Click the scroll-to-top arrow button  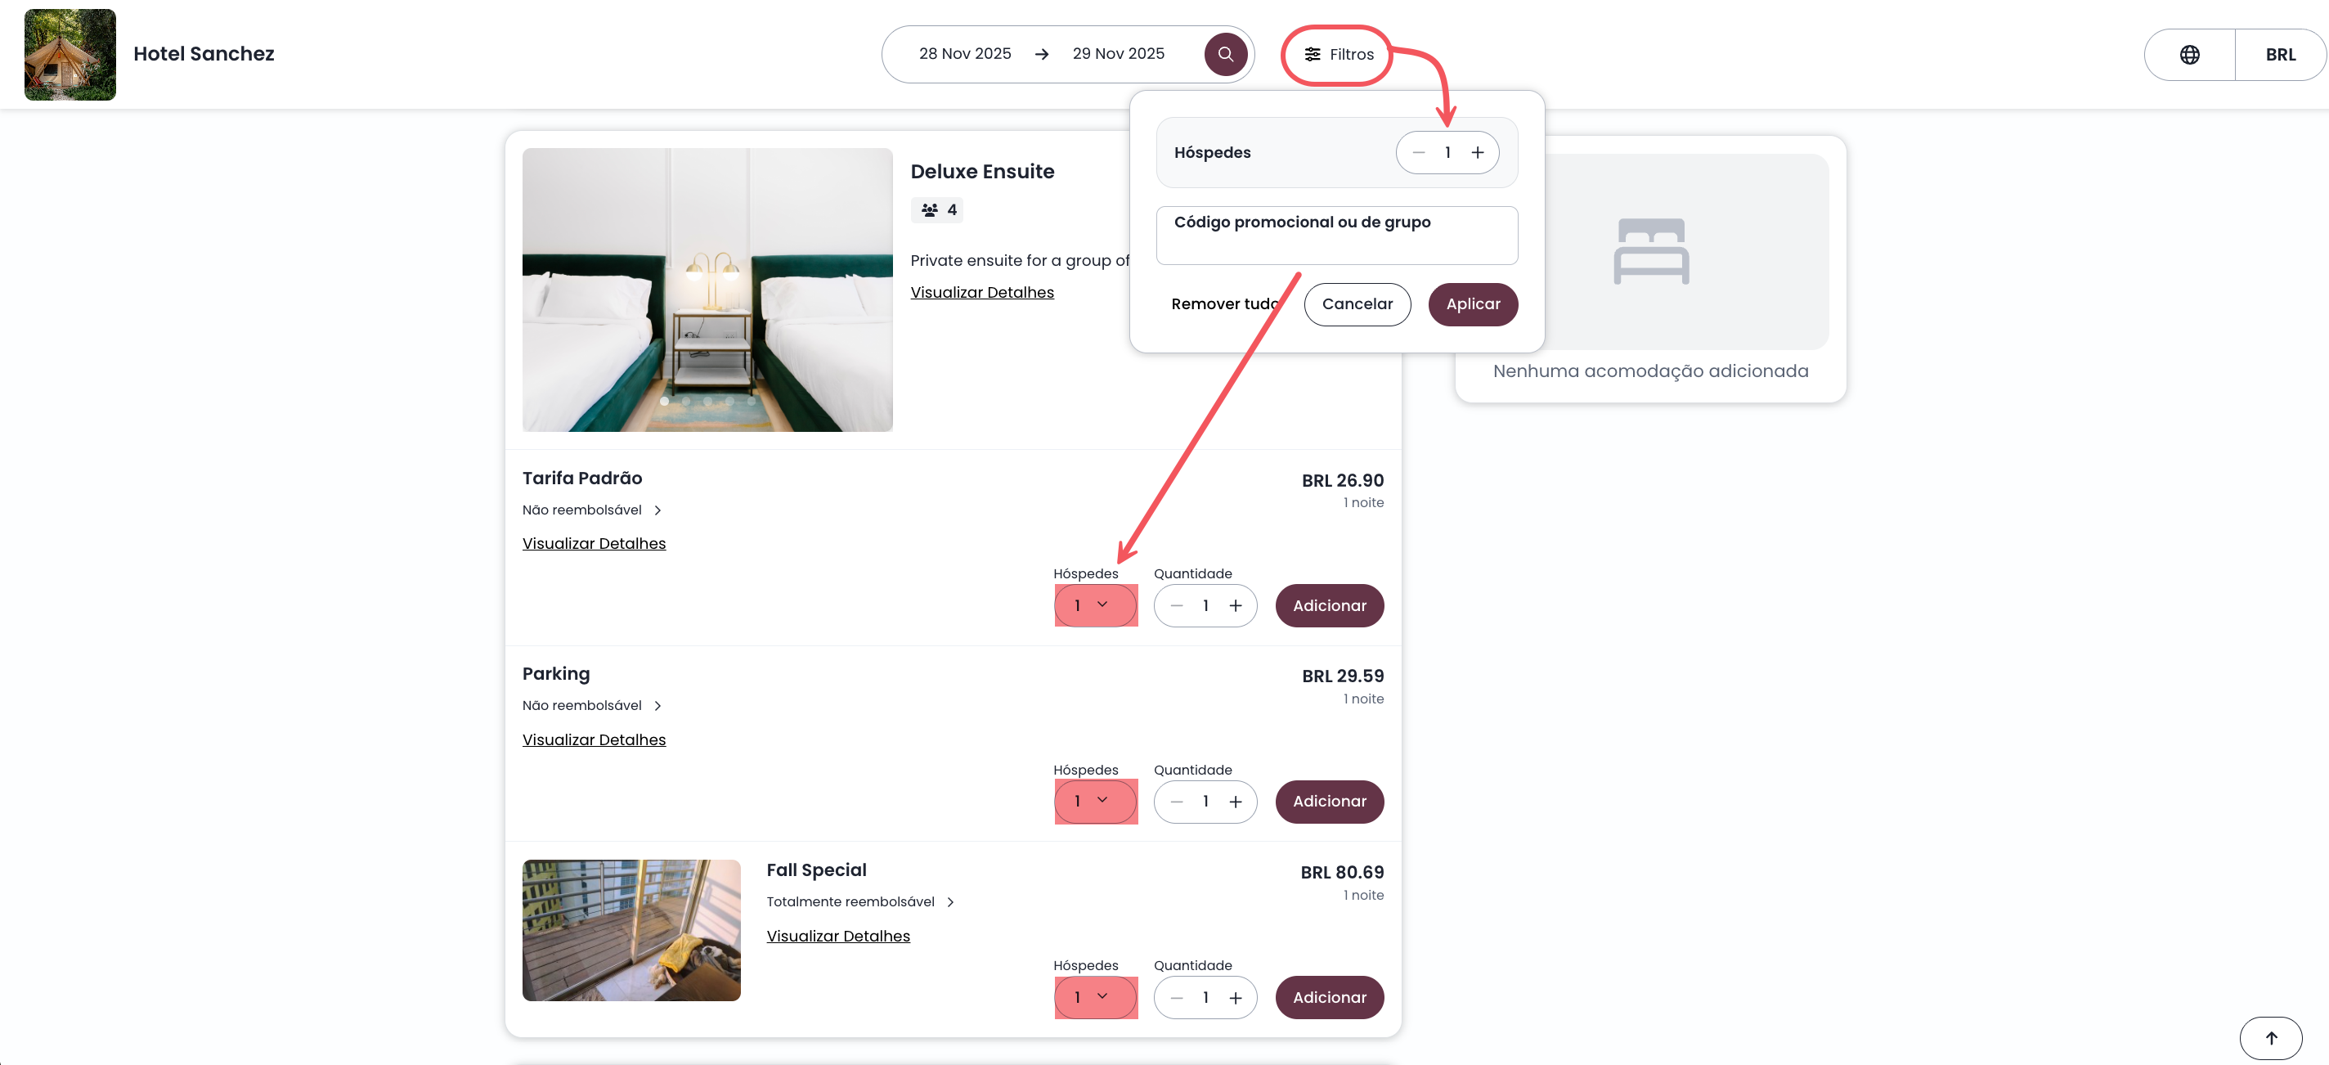[x=2270, y=1038]
